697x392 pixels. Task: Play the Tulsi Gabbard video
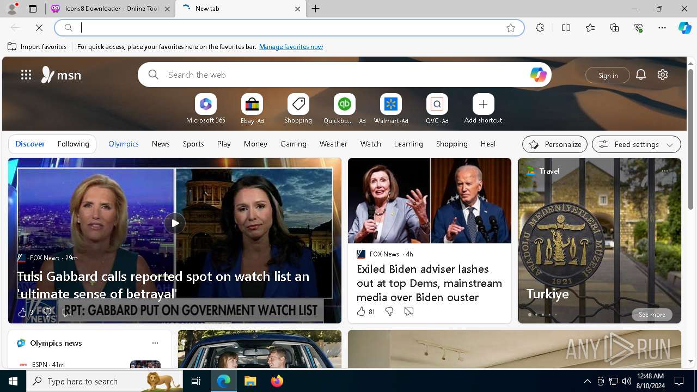175,223
